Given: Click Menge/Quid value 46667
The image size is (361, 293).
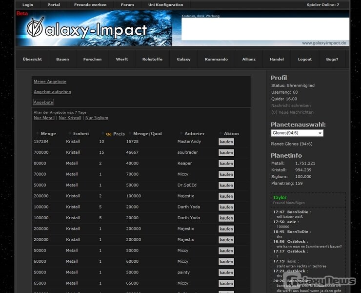Looking at the screenshot, I should (132, 152).
